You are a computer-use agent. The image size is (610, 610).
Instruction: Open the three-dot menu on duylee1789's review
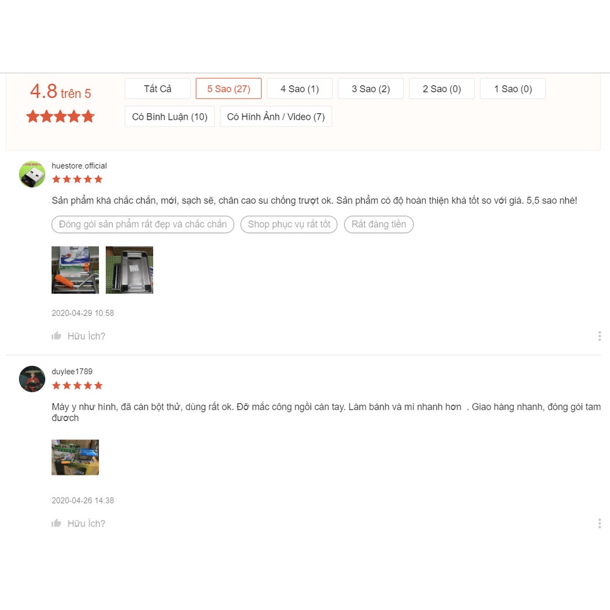[x=599, y=524]
